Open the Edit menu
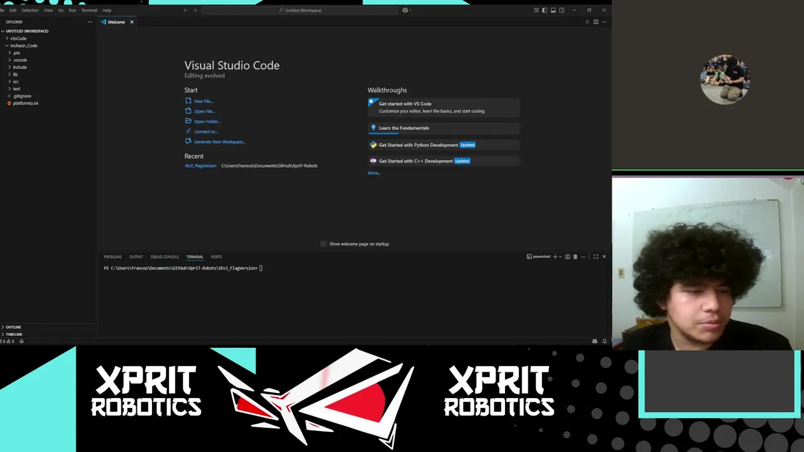The image size is (804, 452). point(13,10)
